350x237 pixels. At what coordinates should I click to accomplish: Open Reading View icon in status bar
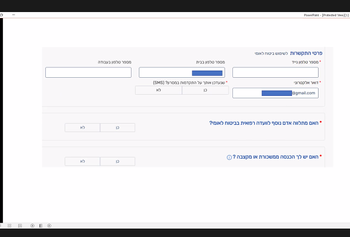(x=20, y=226)
